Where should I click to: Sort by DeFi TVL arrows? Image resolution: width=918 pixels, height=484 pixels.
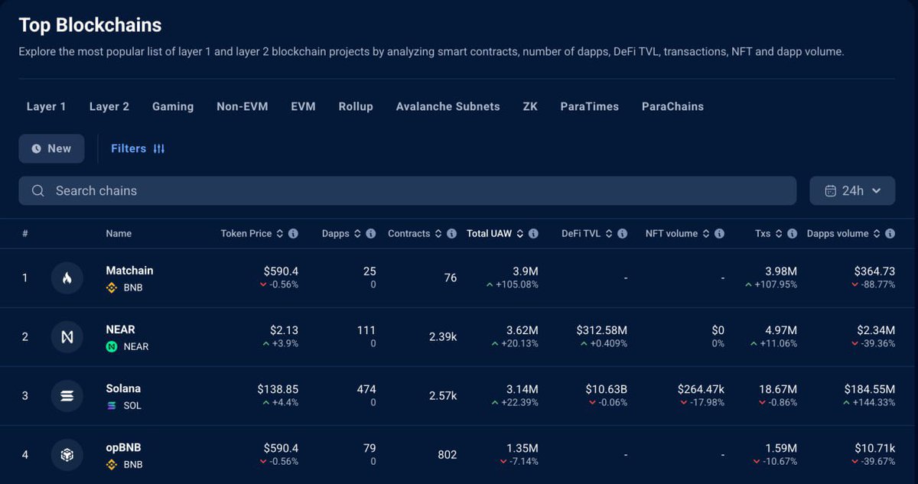click(x=609, y=234)
